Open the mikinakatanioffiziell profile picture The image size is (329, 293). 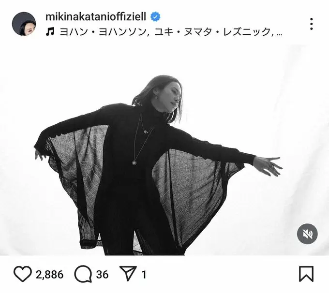point(24,24)
